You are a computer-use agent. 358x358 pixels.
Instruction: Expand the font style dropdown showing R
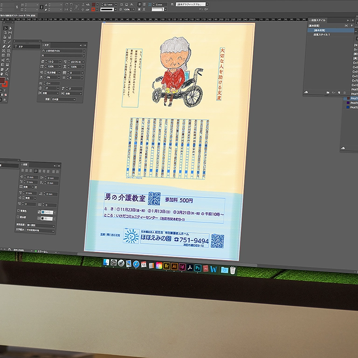point(63,55)
